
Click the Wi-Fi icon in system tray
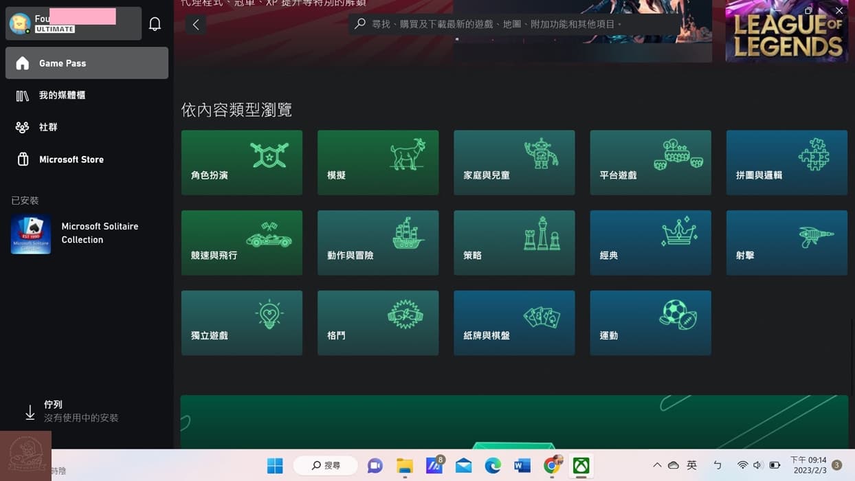[x=742, y=465]
